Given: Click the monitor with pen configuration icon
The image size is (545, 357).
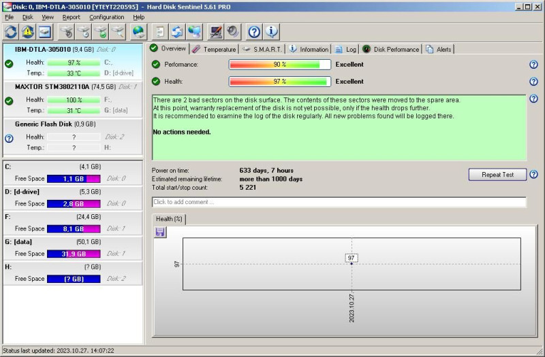Looking at the screenshot, I should click(x=215, y=32).
